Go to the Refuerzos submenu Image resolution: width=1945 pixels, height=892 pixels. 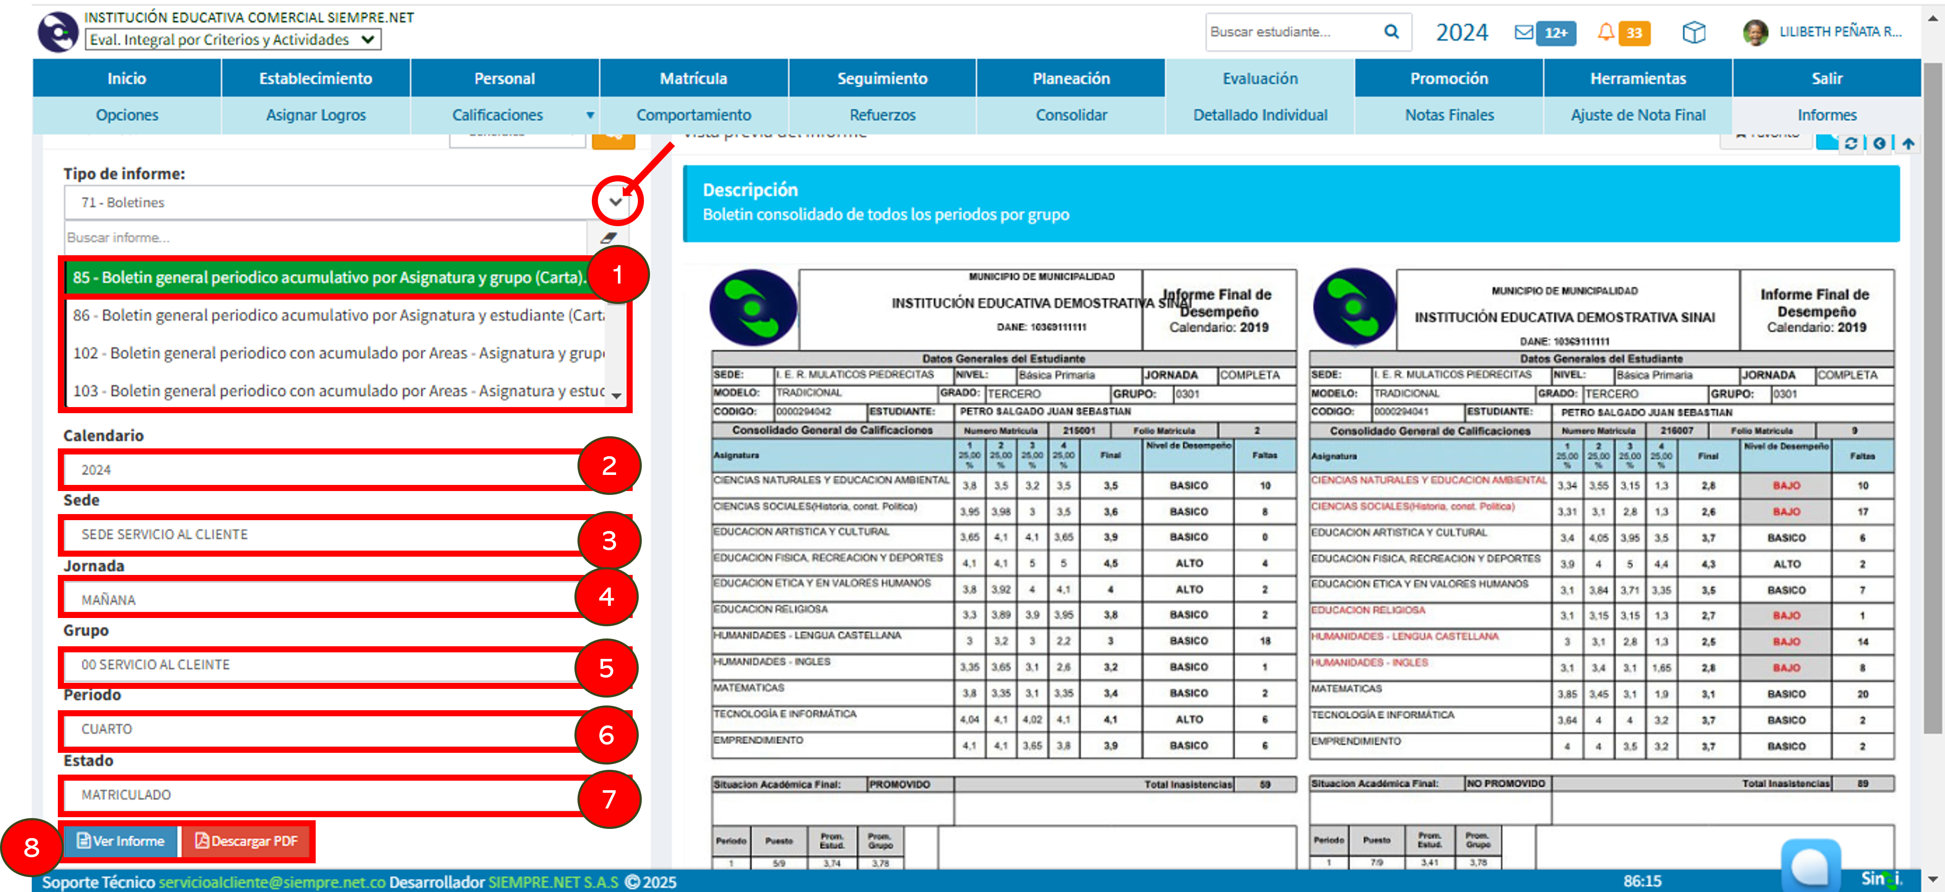(x=882, y=115)
